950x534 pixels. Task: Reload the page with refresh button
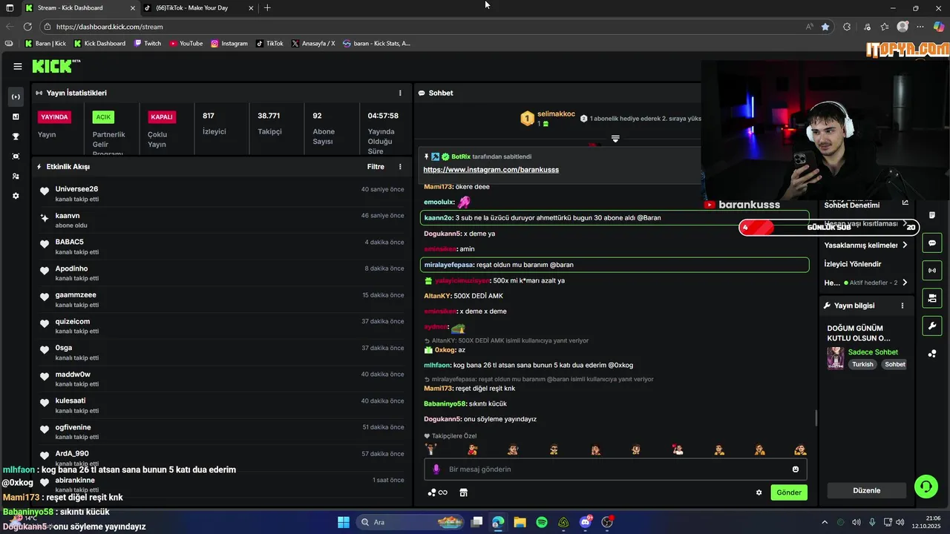point(27,27)
